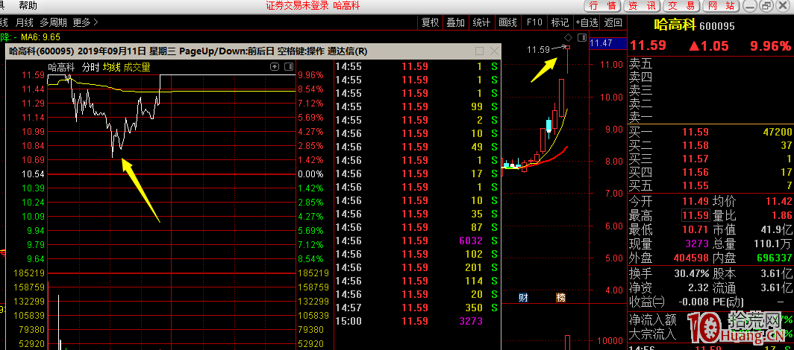
Task: Click the 最高 value 11.59 field
Action: pos(695,216)
